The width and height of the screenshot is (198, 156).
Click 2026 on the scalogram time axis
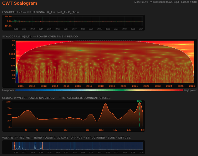tap(192, 86)
